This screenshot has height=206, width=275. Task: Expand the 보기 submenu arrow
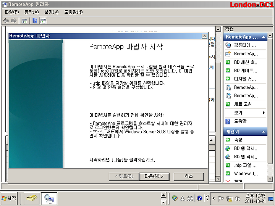coord(264,113)
